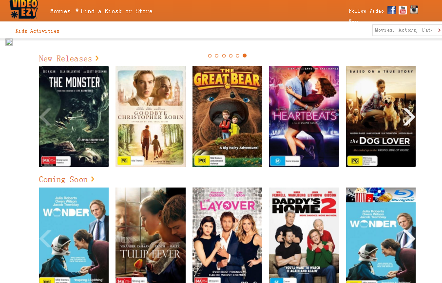The width and height of the screenshot is (442, 283).
Task: Open Find a Kiosk or Store
Action: pyautogui.click(x=116, y=11)
